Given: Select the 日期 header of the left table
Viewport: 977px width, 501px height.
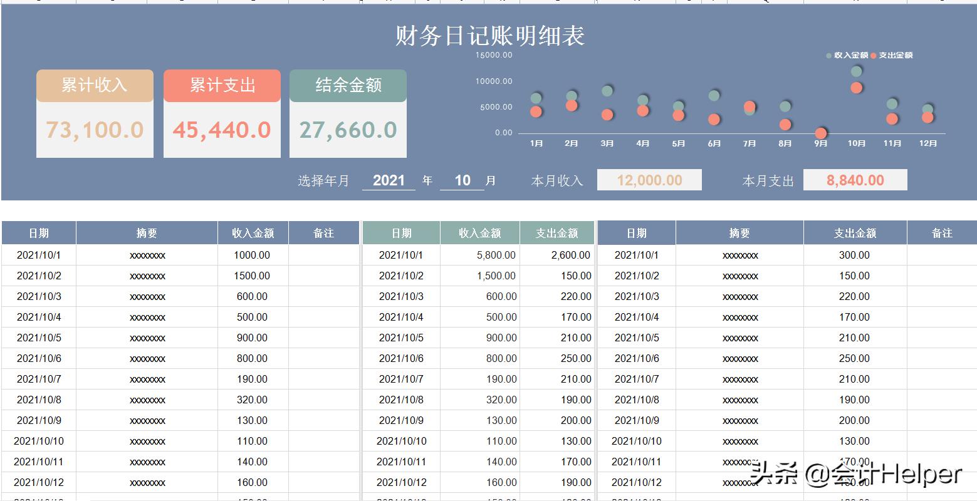Looking at the screenshot, I should (38, 232).
